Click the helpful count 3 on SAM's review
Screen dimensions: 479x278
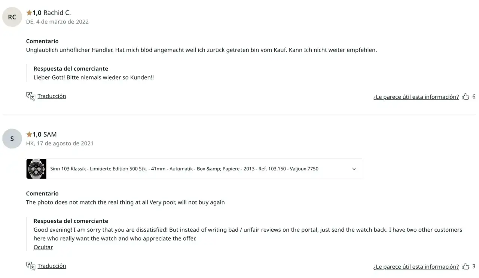[x=474, y=266]
